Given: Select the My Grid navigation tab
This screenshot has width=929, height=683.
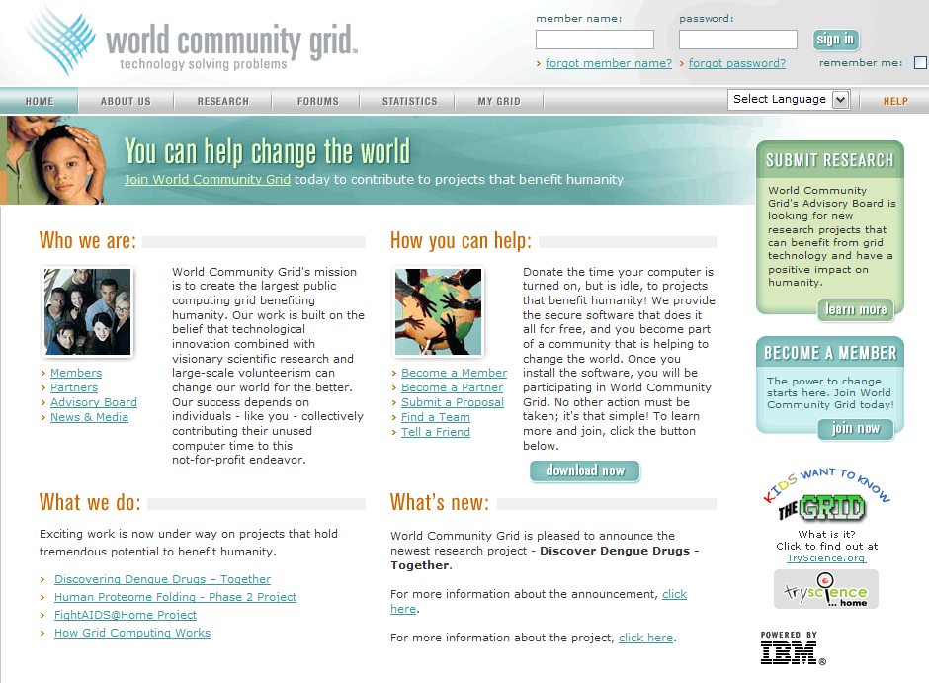Looking at the screenshot, I should (499, 101).
